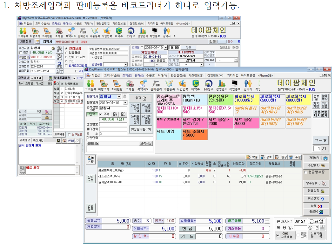335x247 pixels.
Task: Print a receipt with 영수증(F5)
Action: [316, 183]
